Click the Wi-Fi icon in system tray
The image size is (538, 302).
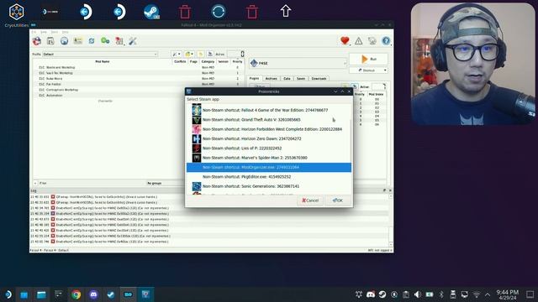point(477,294)
